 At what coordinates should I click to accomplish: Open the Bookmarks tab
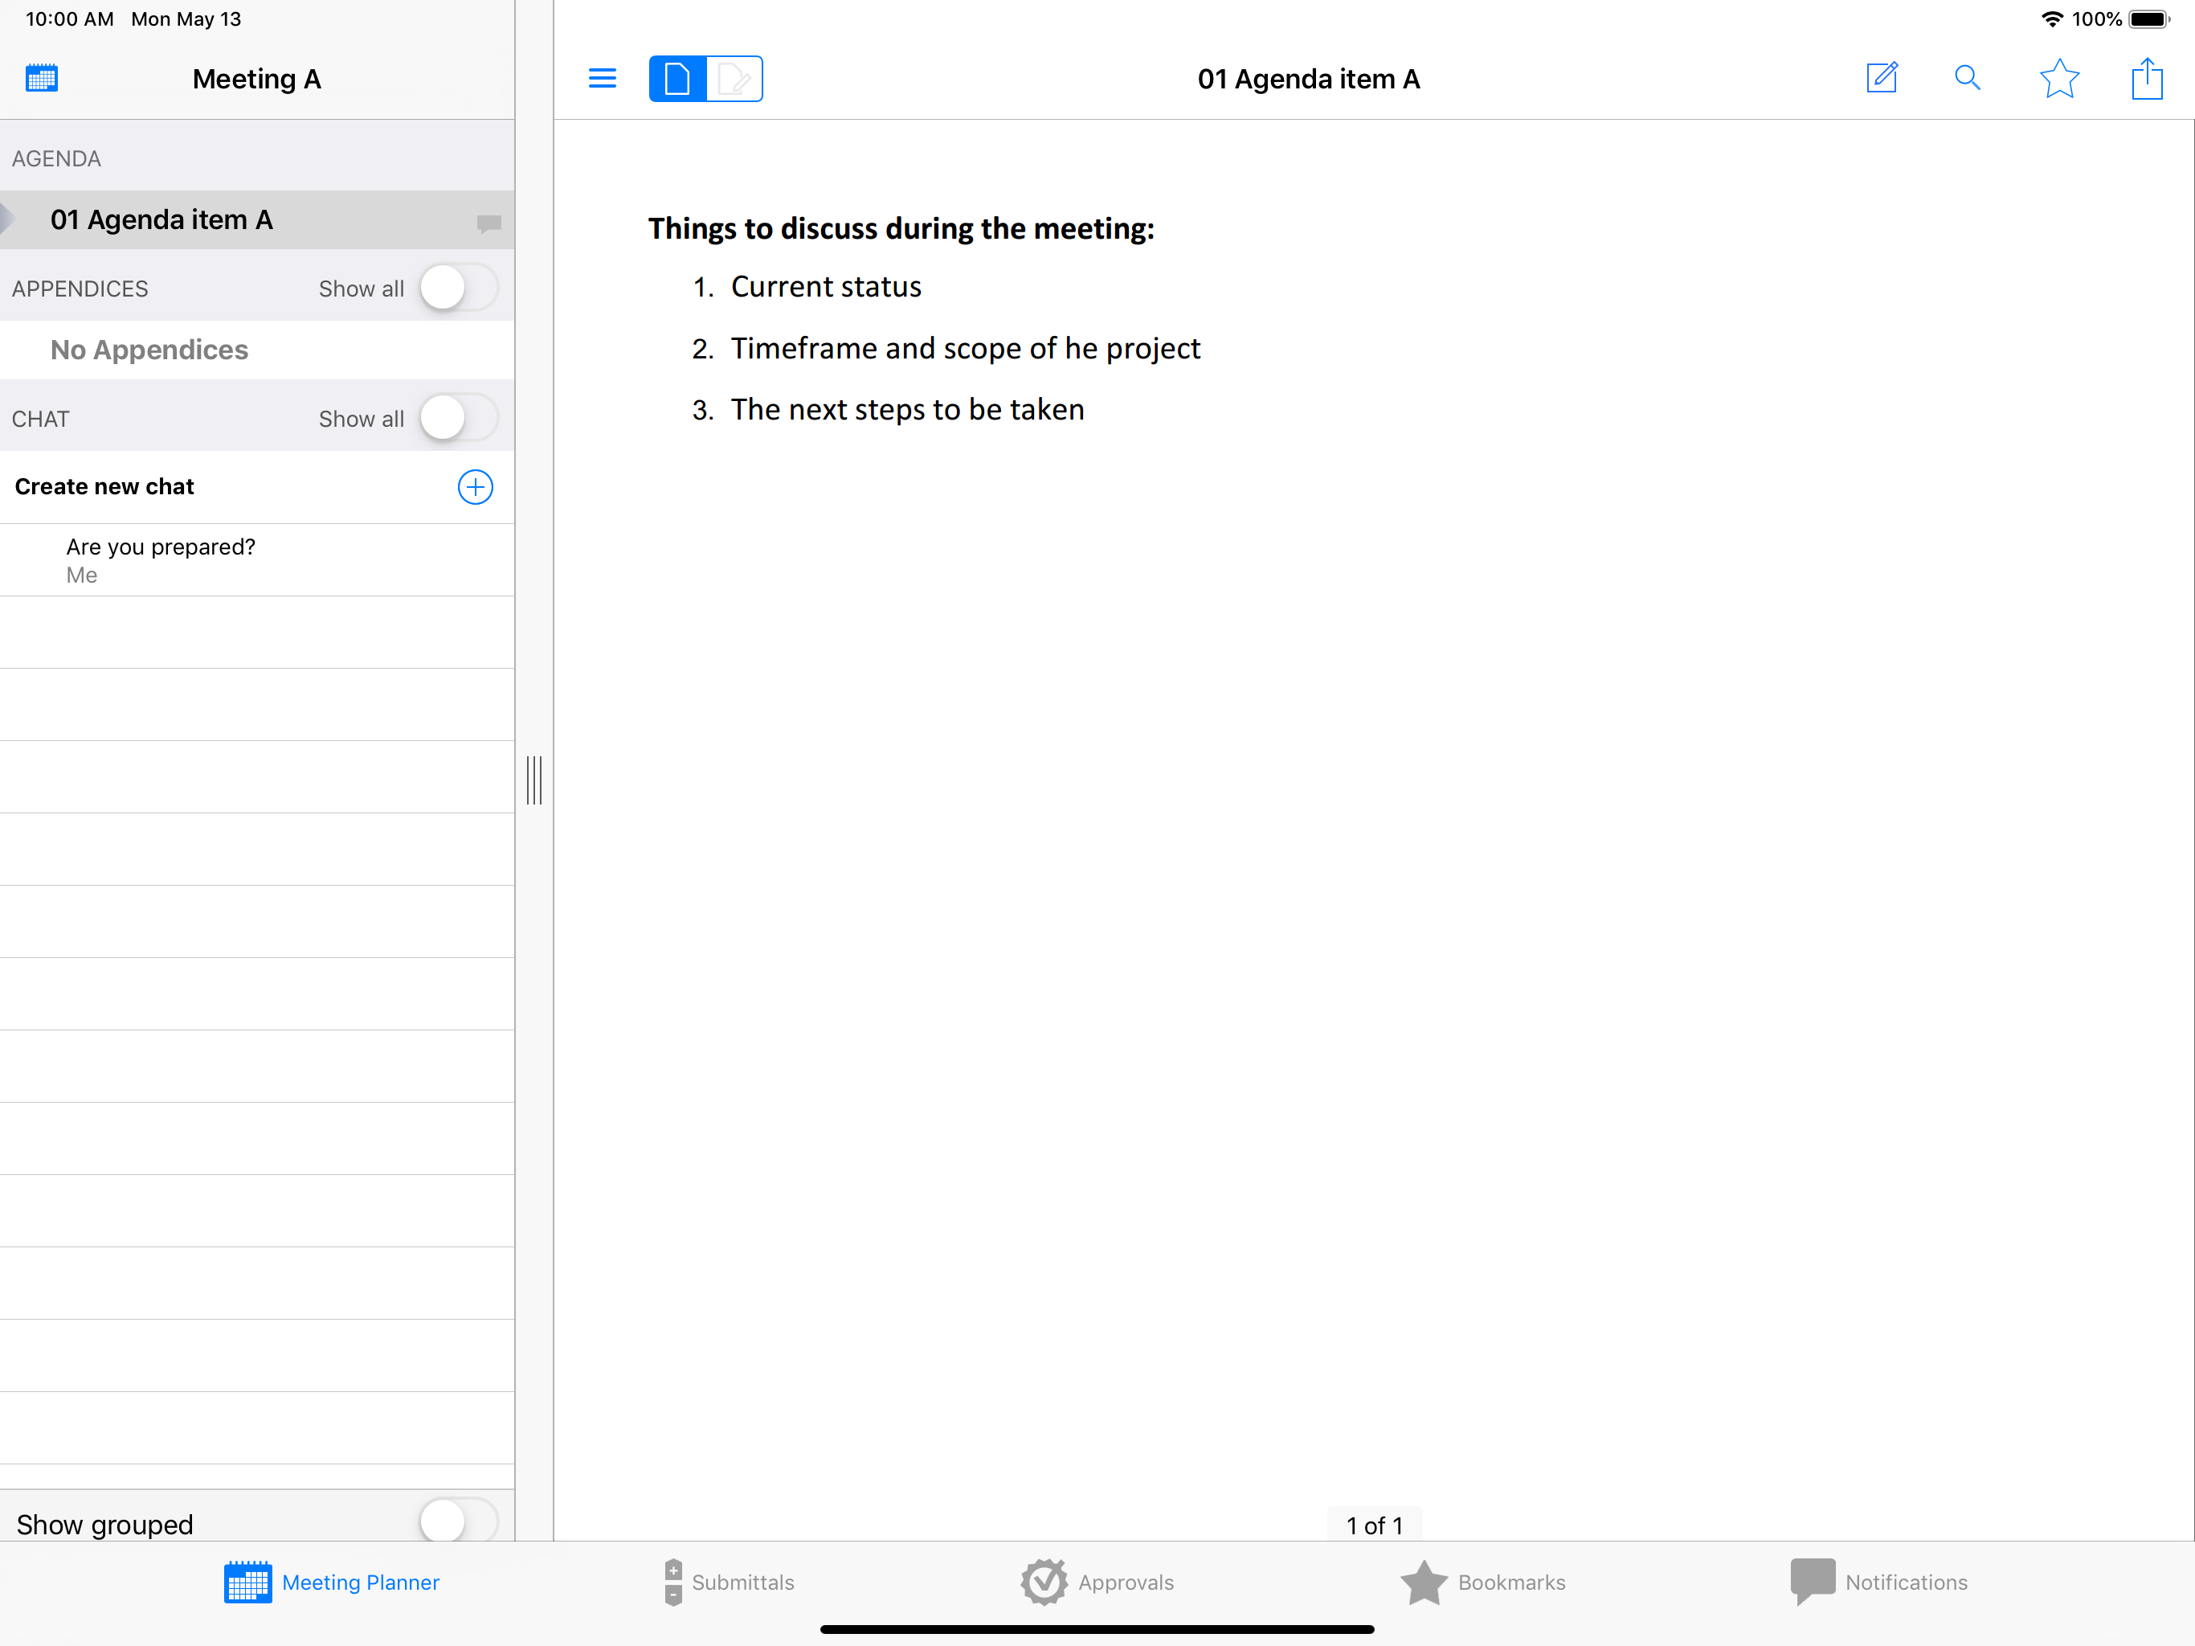pos(1483,1583)
